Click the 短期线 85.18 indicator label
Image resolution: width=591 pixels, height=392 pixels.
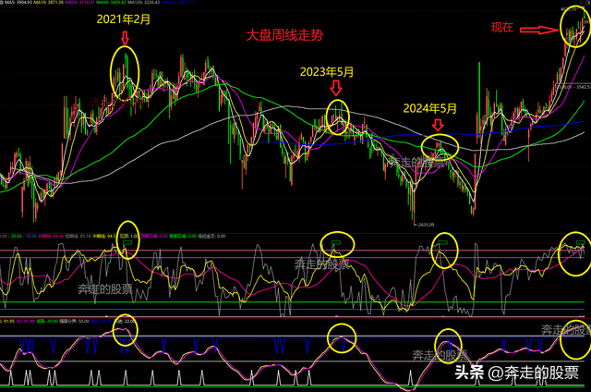(x=78, y=236)
